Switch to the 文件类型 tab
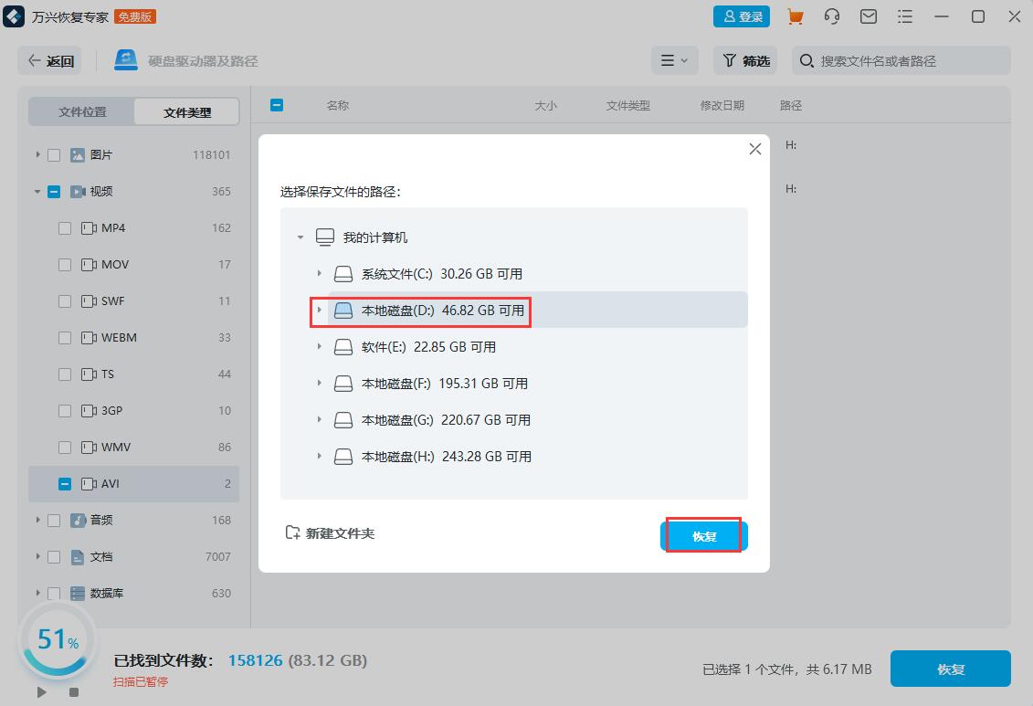The width and height of the screenshot is (1033, 706). point(186,112)
